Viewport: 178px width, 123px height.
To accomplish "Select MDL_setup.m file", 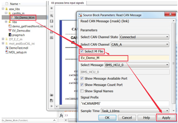I will click(18, 52).
